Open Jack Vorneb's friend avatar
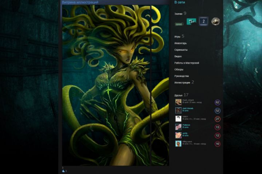262x174 pixels. click(178, 111)
